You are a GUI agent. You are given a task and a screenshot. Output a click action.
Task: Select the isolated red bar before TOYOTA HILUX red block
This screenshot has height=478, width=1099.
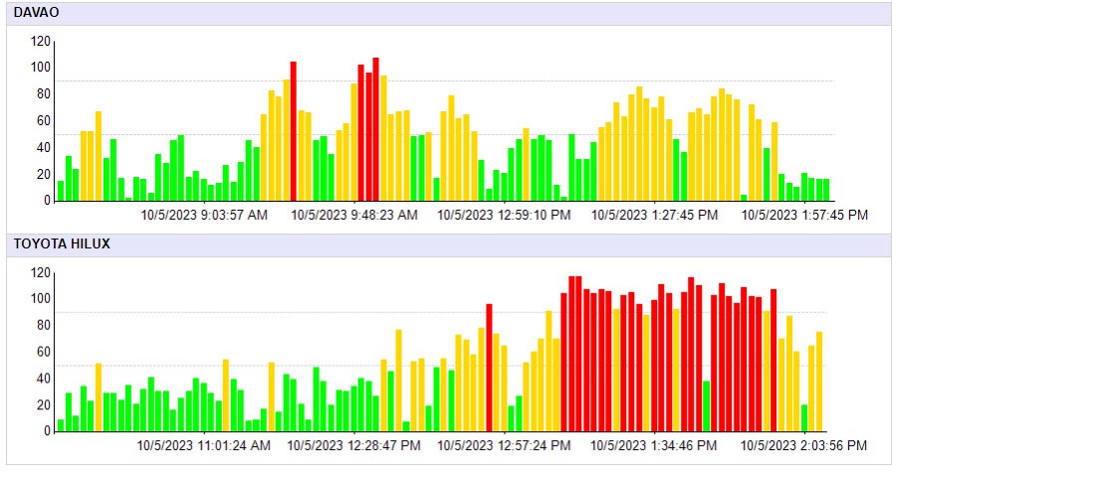click(489, 368)
